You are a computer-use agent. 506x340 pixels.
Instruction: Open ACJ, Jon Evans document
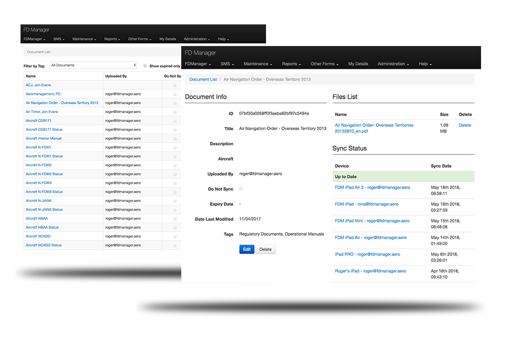pos(38,85)
